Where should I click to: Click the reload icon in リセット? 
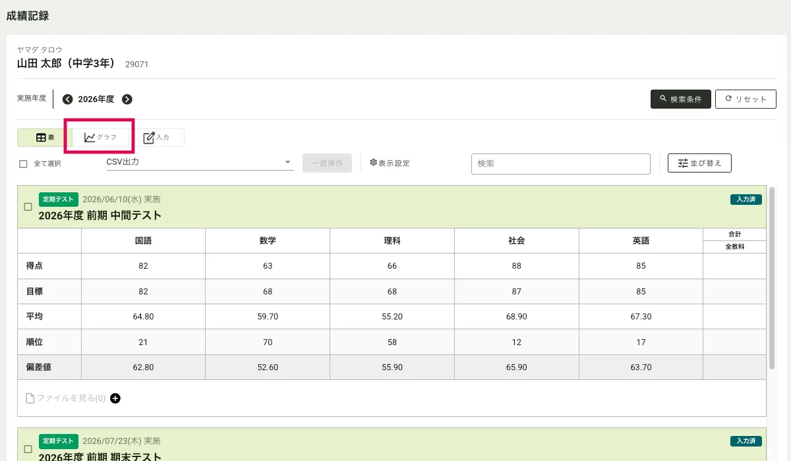pos(728,99)
